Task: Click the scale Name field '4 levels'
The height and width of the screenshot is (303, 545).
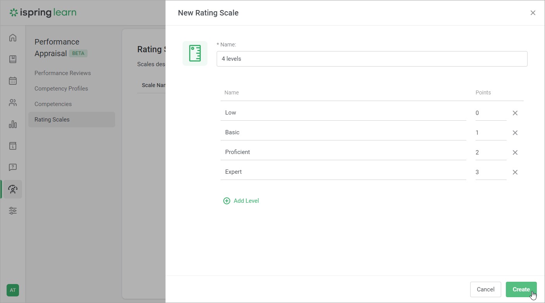Action: pos(372,59)
